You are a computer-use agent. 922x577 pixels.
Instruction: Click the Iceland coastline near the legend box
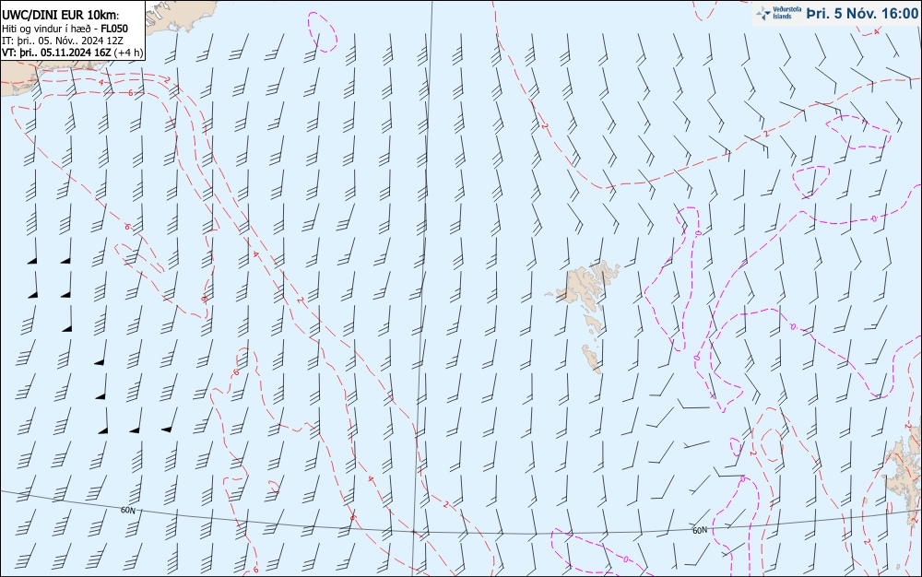(181, 15)
